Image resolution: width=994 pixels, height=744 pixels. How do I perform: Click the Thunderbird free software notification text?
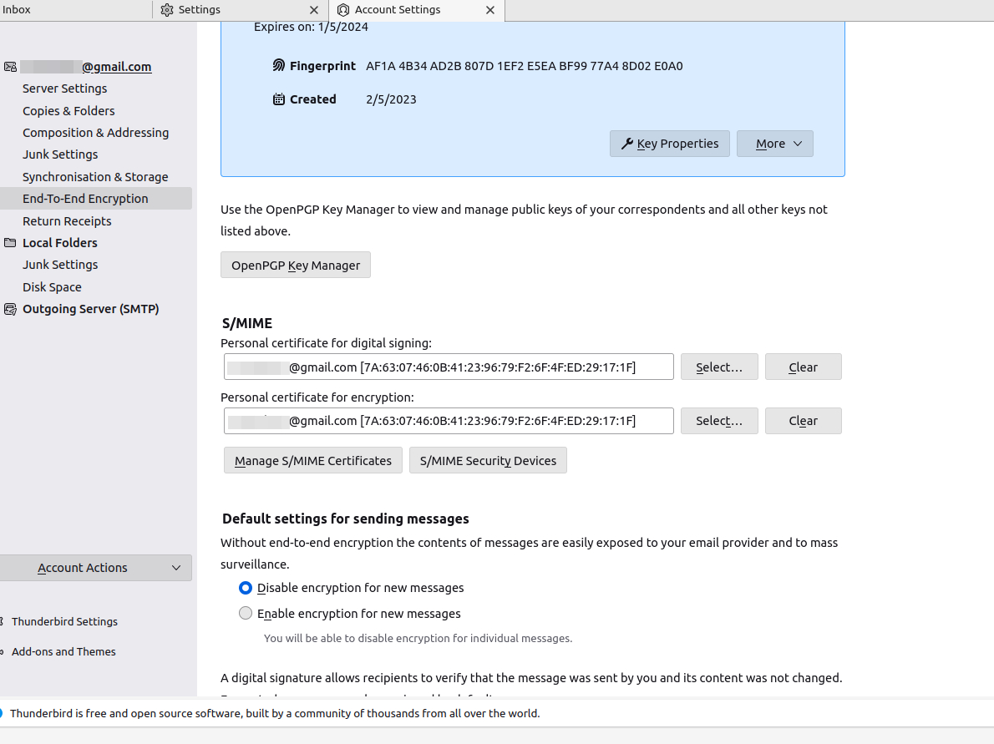pyautogui.click(x=275, y=714)
